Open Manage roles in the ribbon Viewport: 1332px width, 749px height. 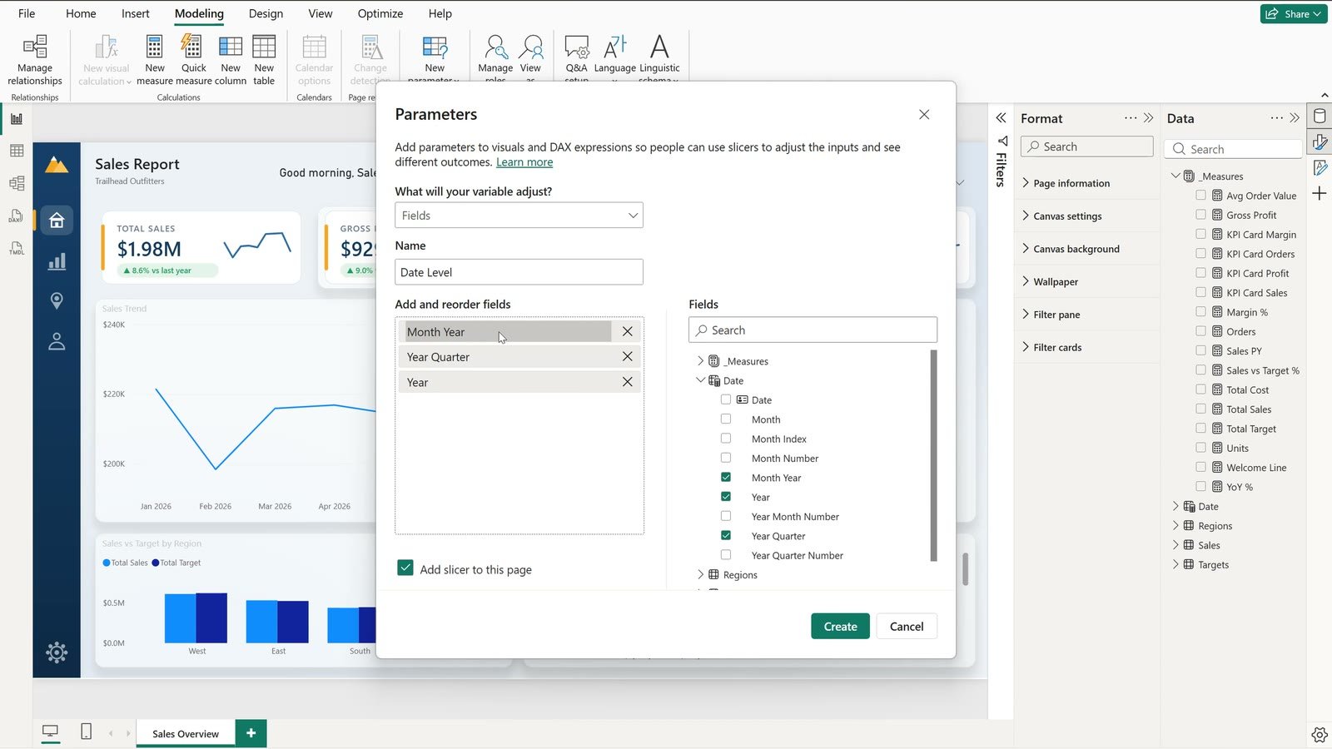click(495, 58)
